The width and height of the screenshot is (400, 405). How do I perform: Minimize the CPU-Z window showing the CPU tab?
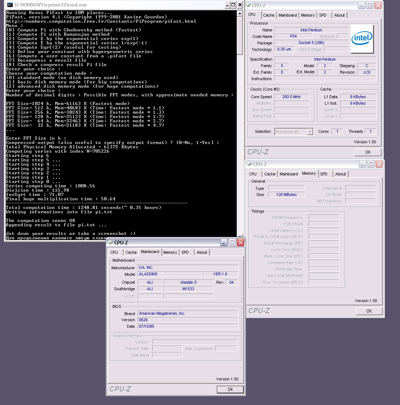coord(361,5)
